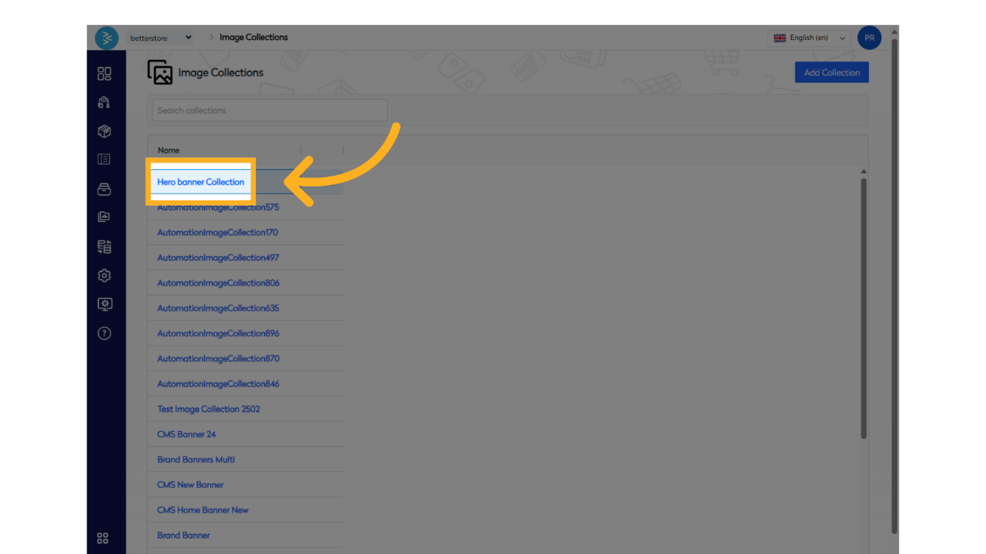
Task: Click the 3D box products icon
Action: click(x=104, y=131)
